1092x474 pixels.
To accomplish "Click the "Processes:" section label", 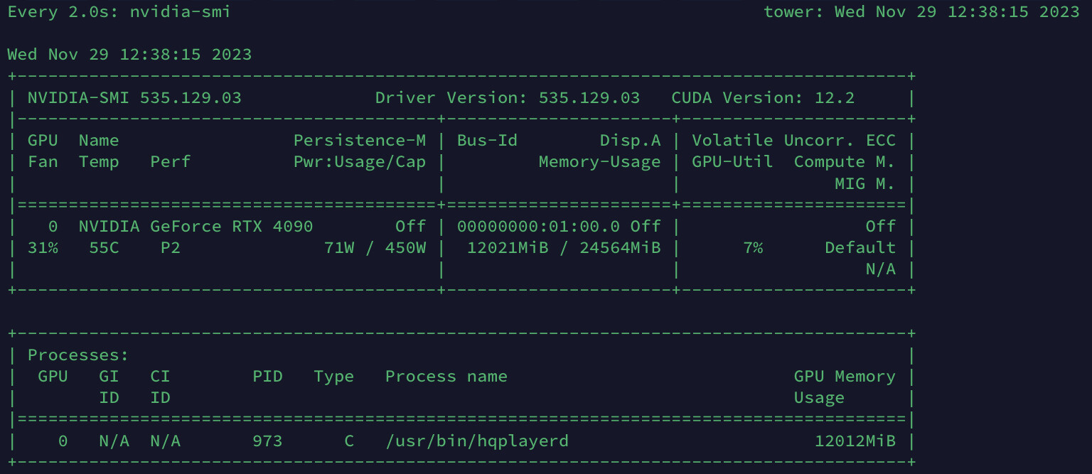I will click(78, 355).
